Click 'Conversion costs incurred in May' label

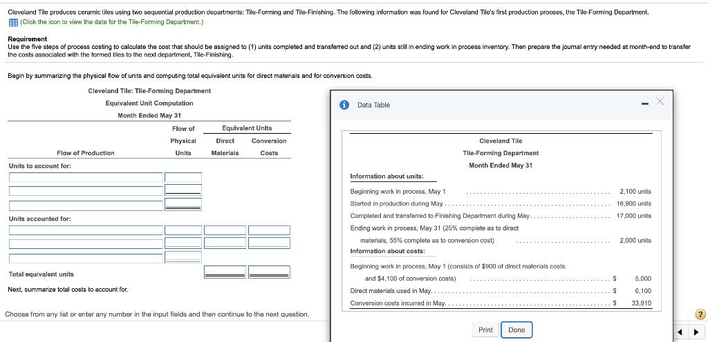(x=398, y=303)
